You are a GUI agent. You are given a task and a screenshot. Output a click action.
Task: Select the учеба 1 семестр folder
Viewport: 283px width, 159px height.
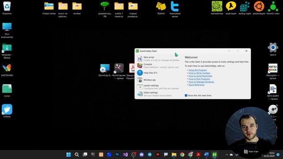pos(119,9)
